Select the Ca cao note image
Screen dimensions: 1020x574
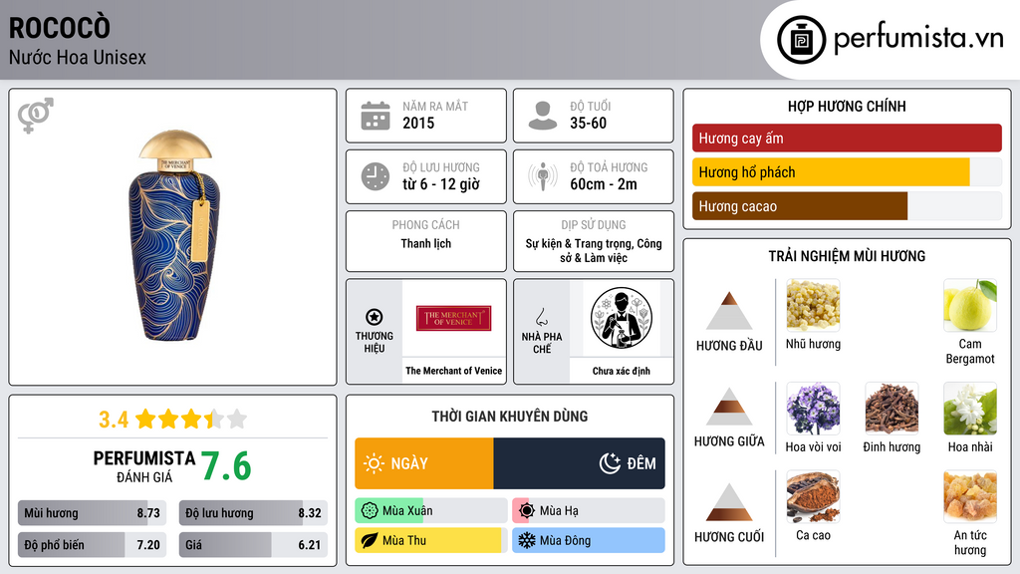coord(813,496)
